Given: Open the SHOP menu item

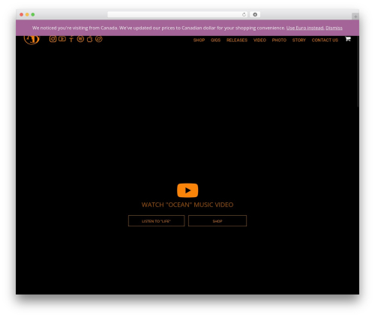Looking at the screenshot, I should pos(199,40).
